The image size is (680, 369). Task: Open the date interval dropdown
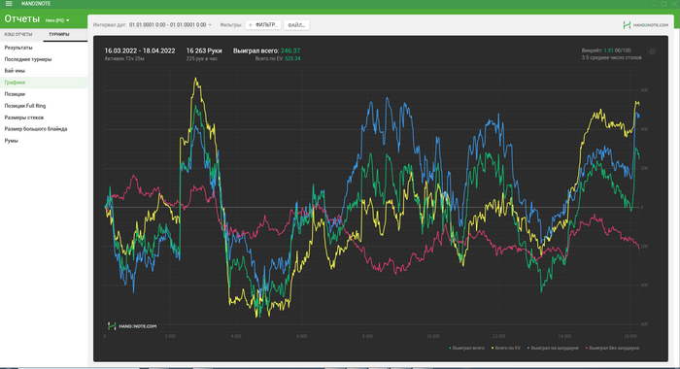[x=170, y=25]
